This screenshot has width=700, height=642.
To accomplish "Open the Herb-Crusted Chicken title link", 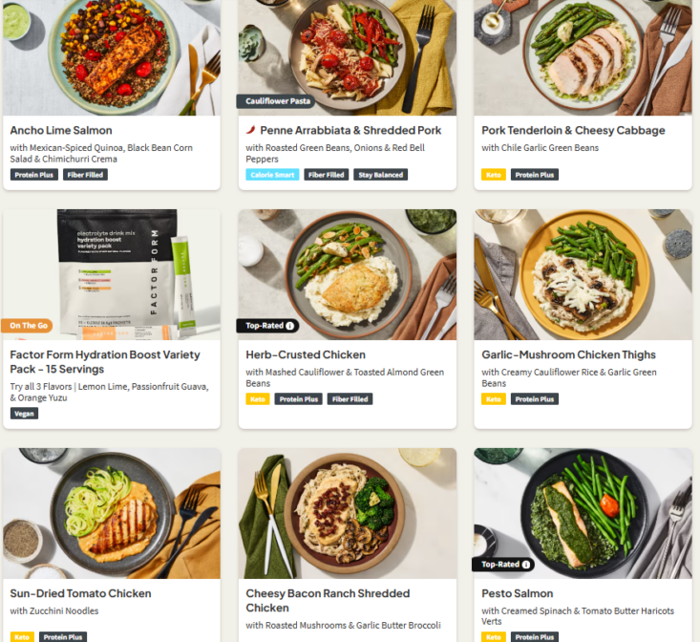I will (x=306, y=355).
